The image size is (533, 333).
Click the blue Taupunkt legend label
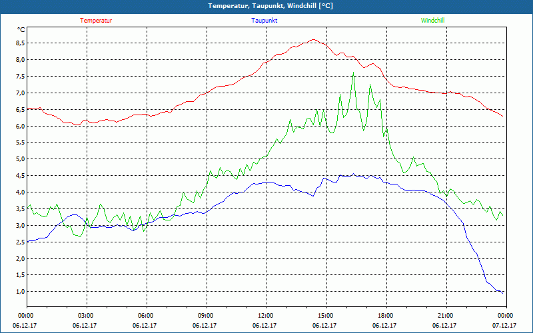click(x=265, y=21)
